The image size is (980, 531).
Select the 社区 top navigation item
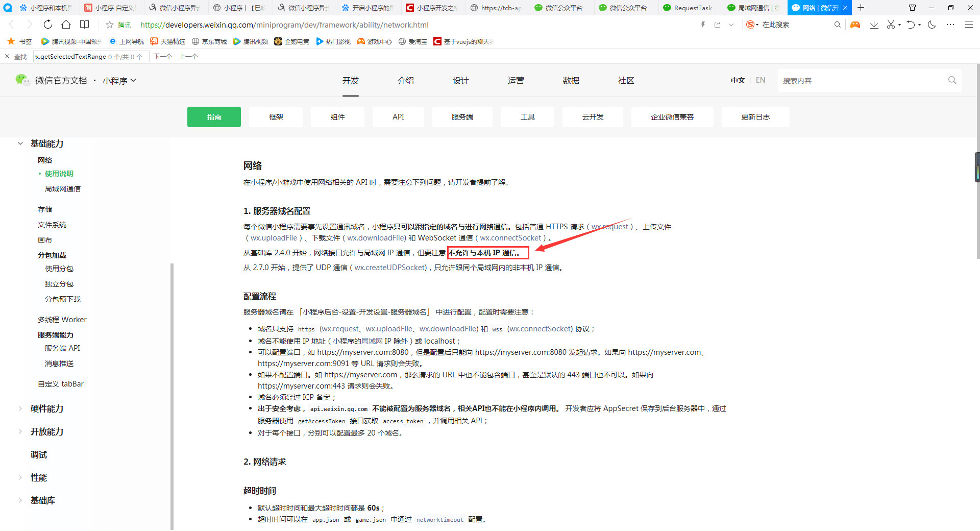(626, 80)
